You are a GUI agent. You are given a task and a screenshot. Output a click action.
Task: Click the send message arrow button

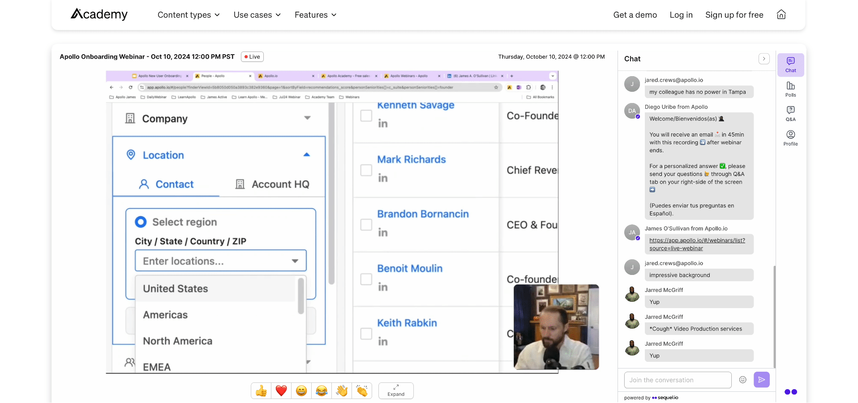click(761, 380)
